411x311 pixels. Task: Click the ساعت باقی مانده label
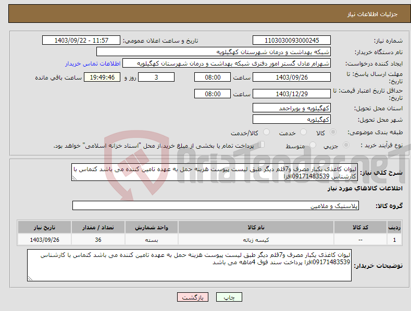pyautogui.click(x=58, y=78)
